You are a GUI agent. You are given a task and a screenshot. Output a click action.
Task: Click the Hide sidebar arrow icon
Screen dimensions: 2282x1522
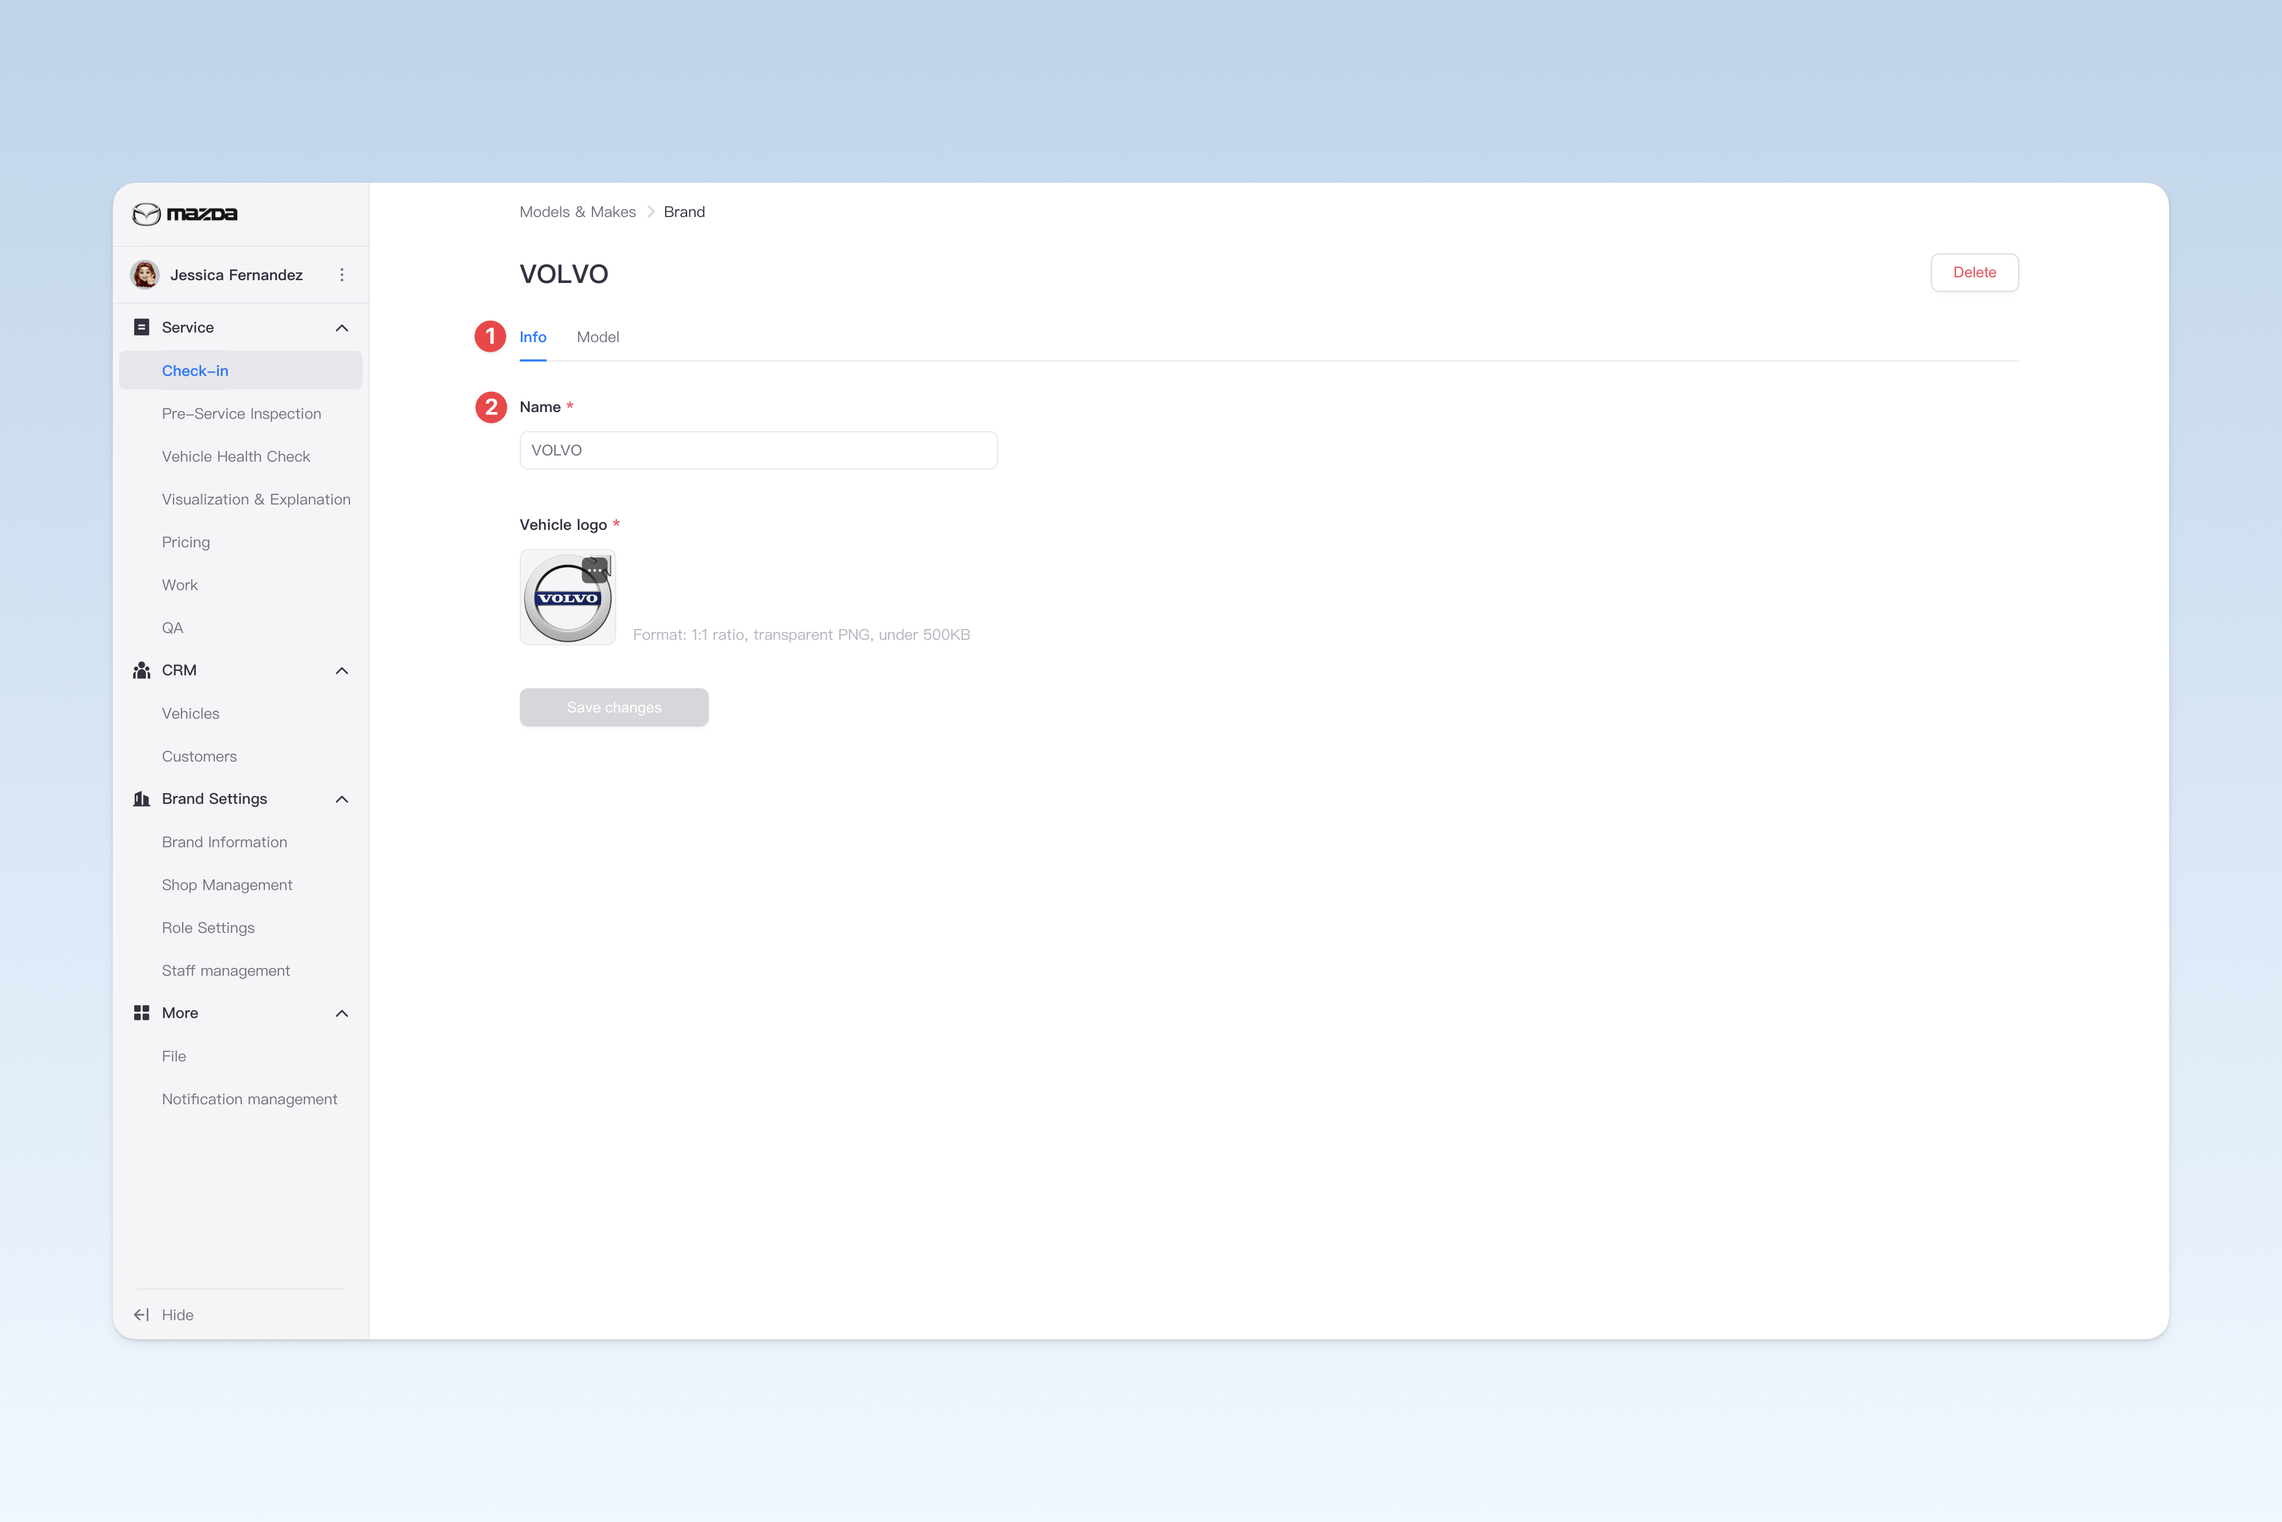point(141,1315)
